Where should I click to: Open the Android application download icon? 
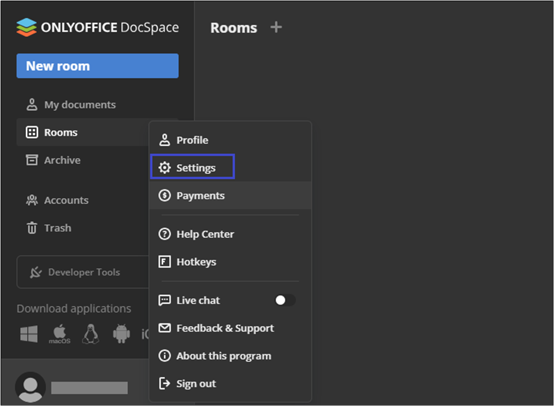[x=121, y=334]
